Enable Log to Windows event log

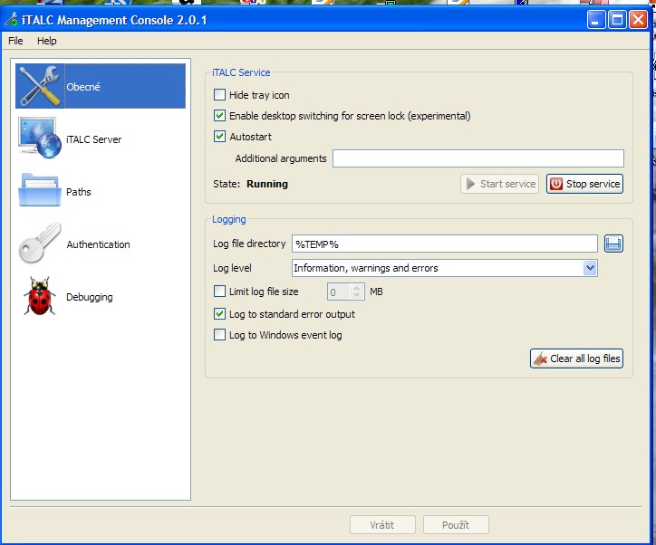pyautogui.click(x=219, y=334)
